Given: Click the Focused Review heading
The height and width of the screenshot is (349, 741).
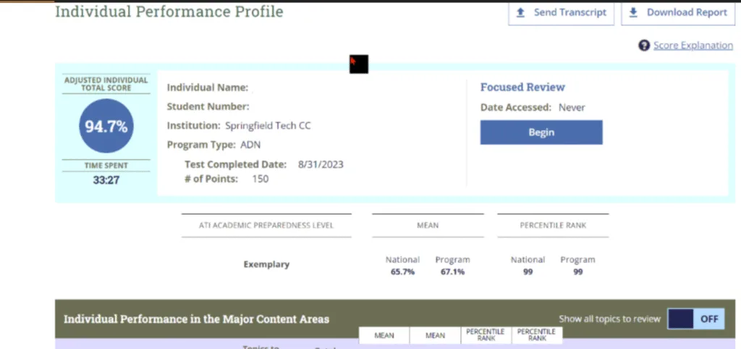Looking at the screenshot, I should (522, 87).
